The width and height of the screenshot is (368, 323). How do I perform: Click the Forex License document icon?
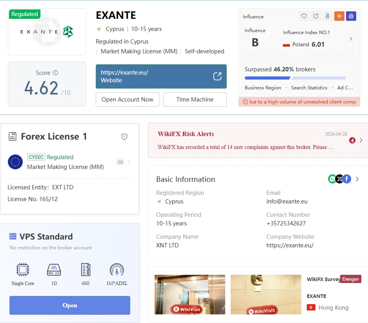coord(13,136)
